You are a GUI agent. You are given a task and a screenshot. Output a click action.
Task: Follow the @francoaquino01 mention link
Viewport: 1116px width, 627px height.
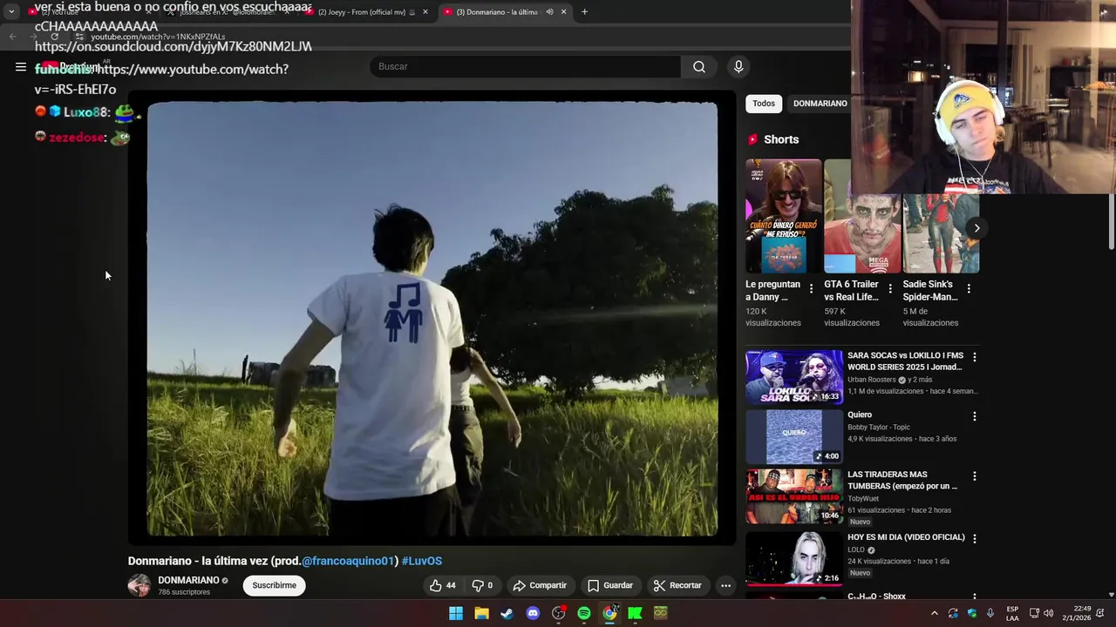pos(349,561)
